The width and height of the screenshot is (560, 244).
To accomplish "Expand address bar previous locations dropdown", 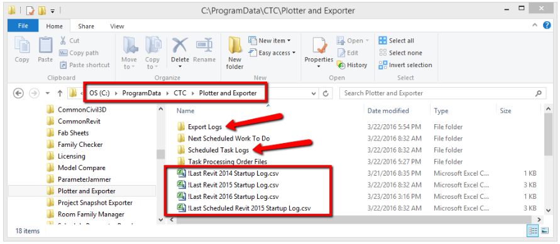I will tap(314, 93).
